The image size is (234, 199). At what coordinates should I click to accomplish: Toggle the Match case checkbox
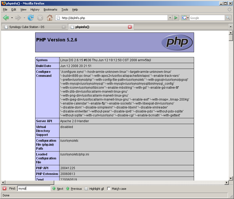(109, 188)
